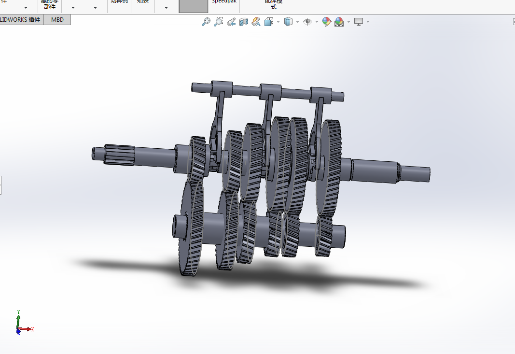Click the 配体模式 ribbon button
Image resolution: width=515 pixels, height=354 pixels.
[273, 5]
